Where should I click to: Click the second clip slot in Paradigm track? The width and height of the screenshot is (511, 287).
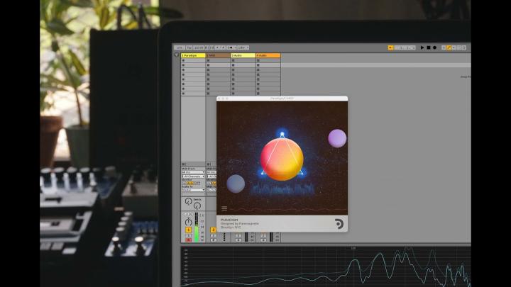point(193,65)
